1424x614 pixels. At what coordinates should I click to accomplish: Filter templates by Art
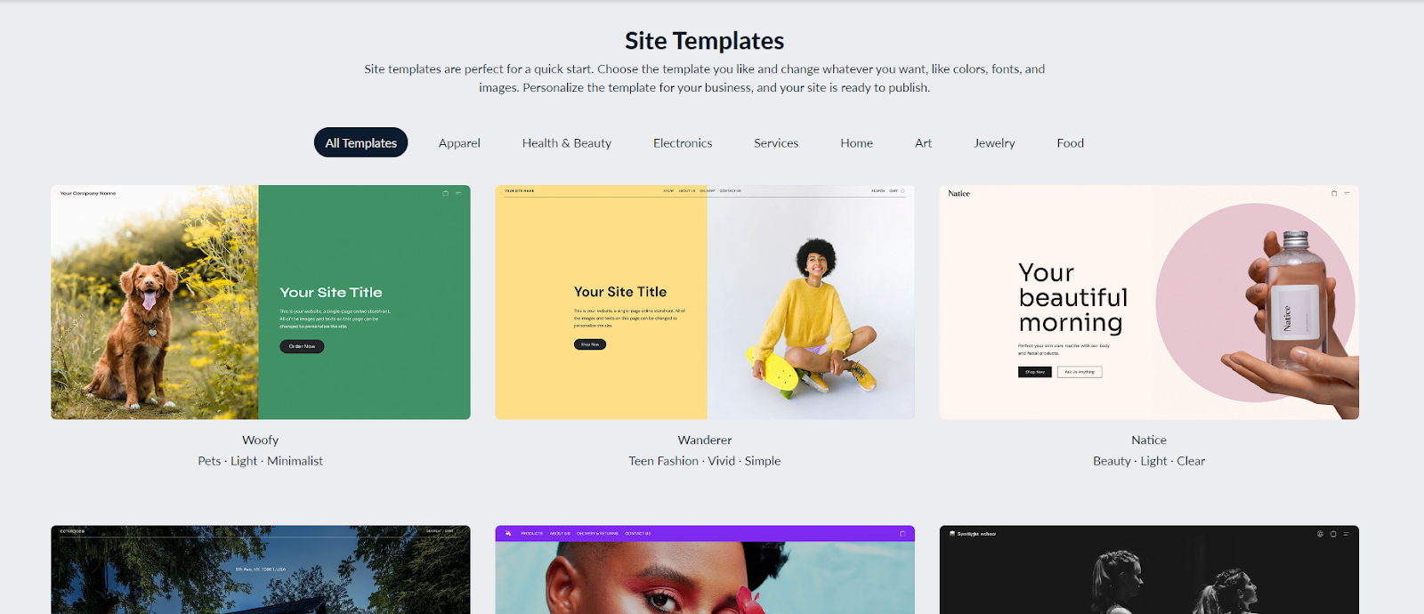click(923, 143)
